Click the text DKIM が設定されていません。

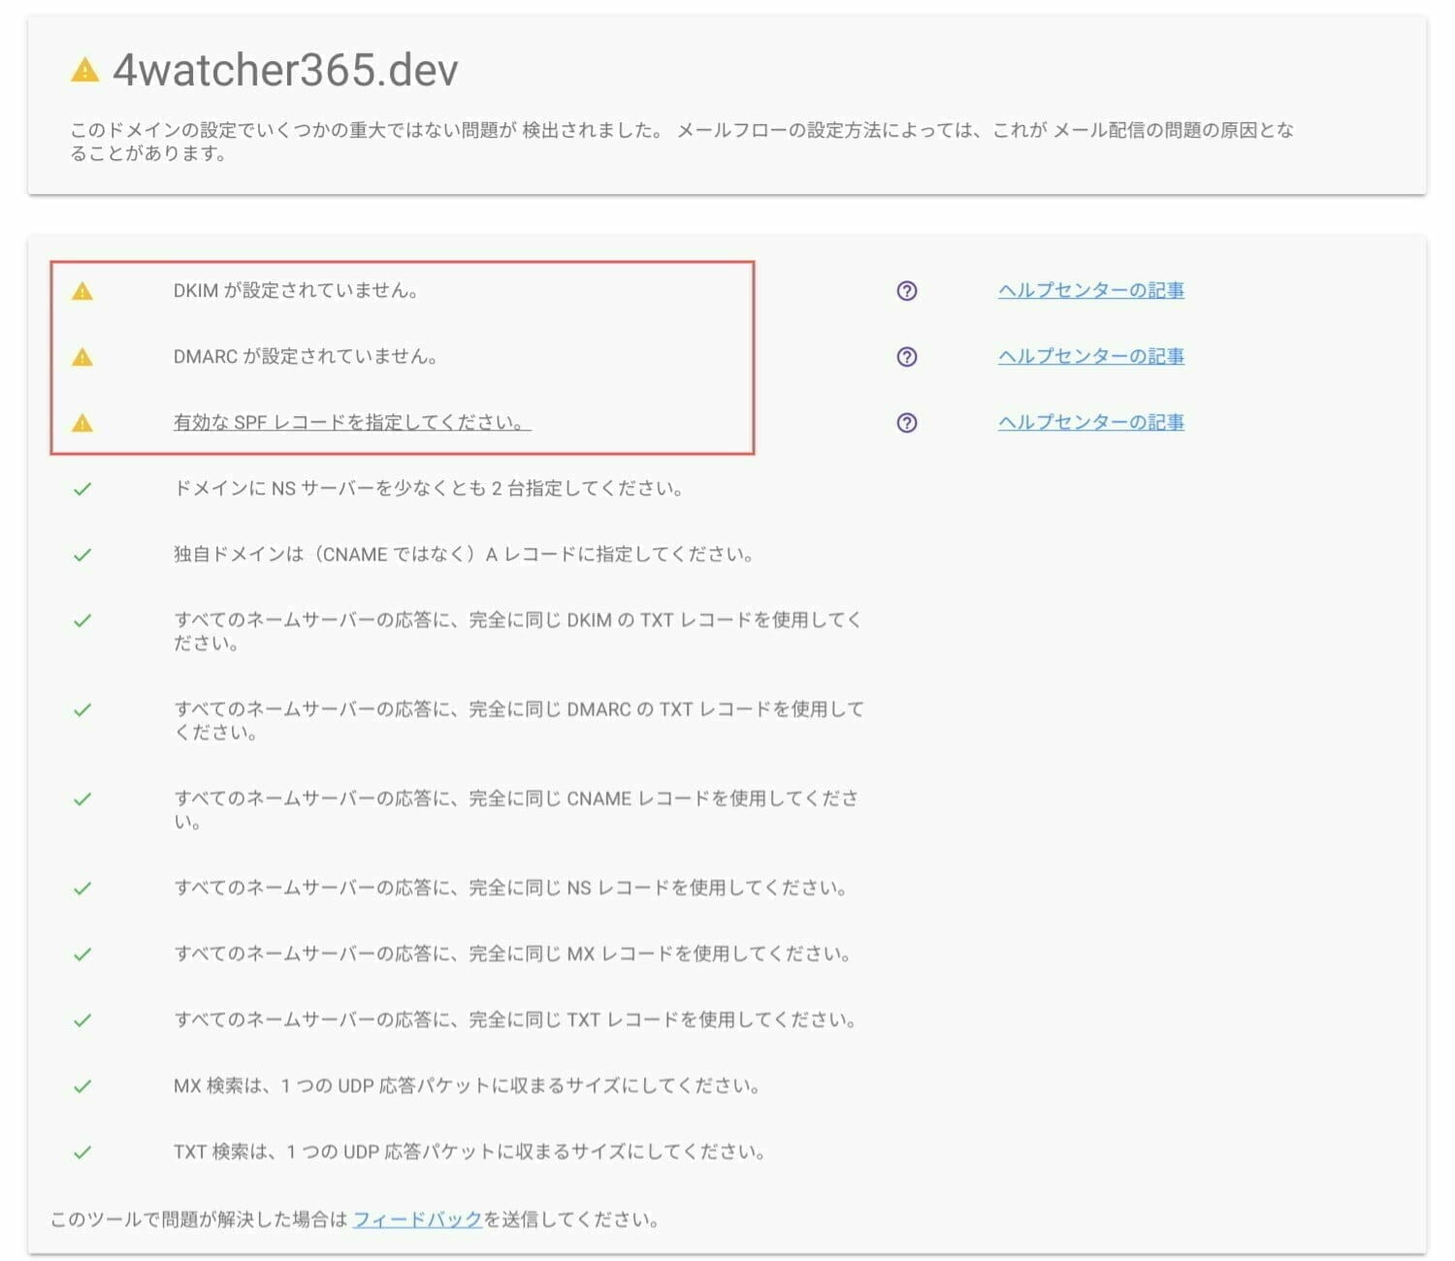[296, 290]
